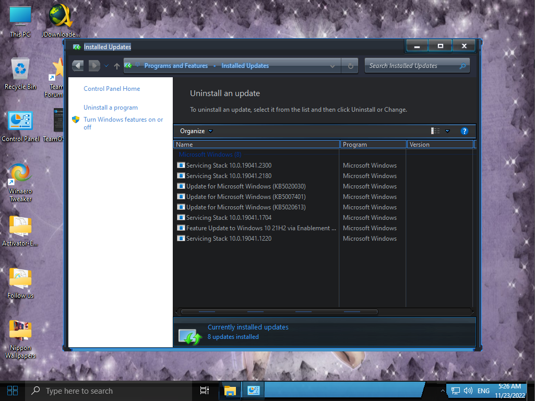Click Recycle Bin desktop icon

(x=20, y=74)
